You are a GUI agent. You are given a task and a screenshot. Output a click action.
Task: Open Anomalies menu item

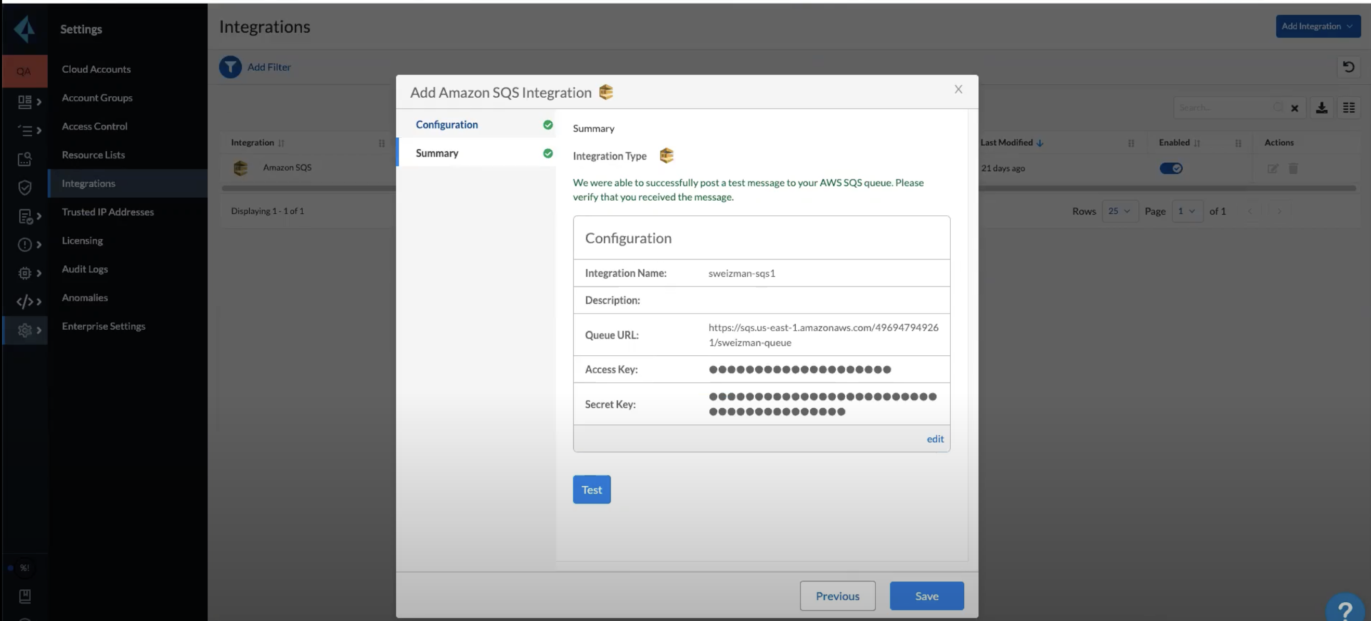85,297
